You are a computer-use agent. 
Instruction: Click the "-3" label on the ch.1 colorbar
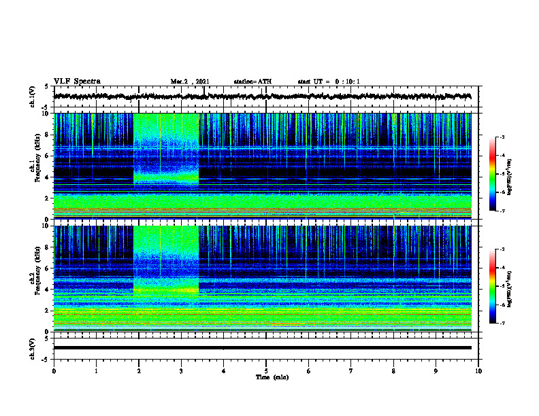(x=502, y=137)
